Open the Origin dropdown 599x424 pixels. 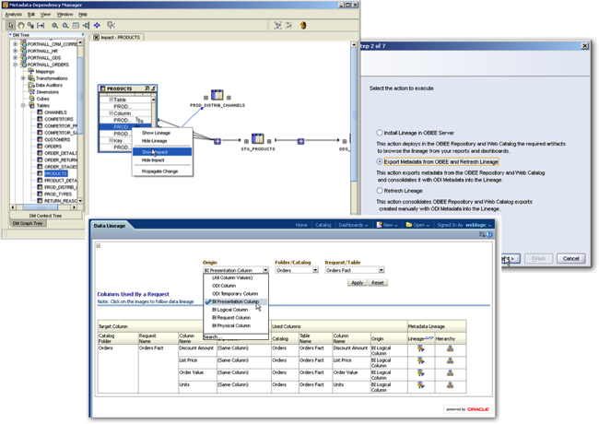pyautogui.click(x=265, y=270)
